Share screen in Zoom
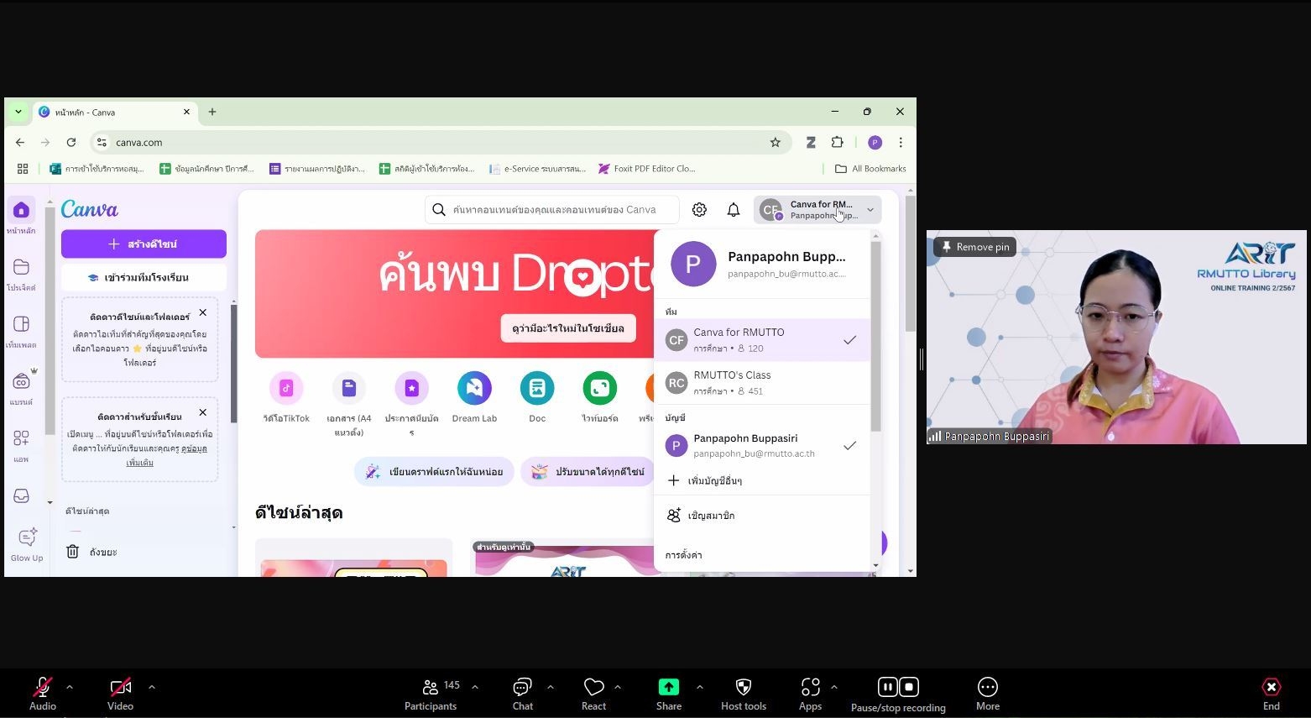Image resolution: width=1311 pixels, height=718 pixels. tap(669, 694)
